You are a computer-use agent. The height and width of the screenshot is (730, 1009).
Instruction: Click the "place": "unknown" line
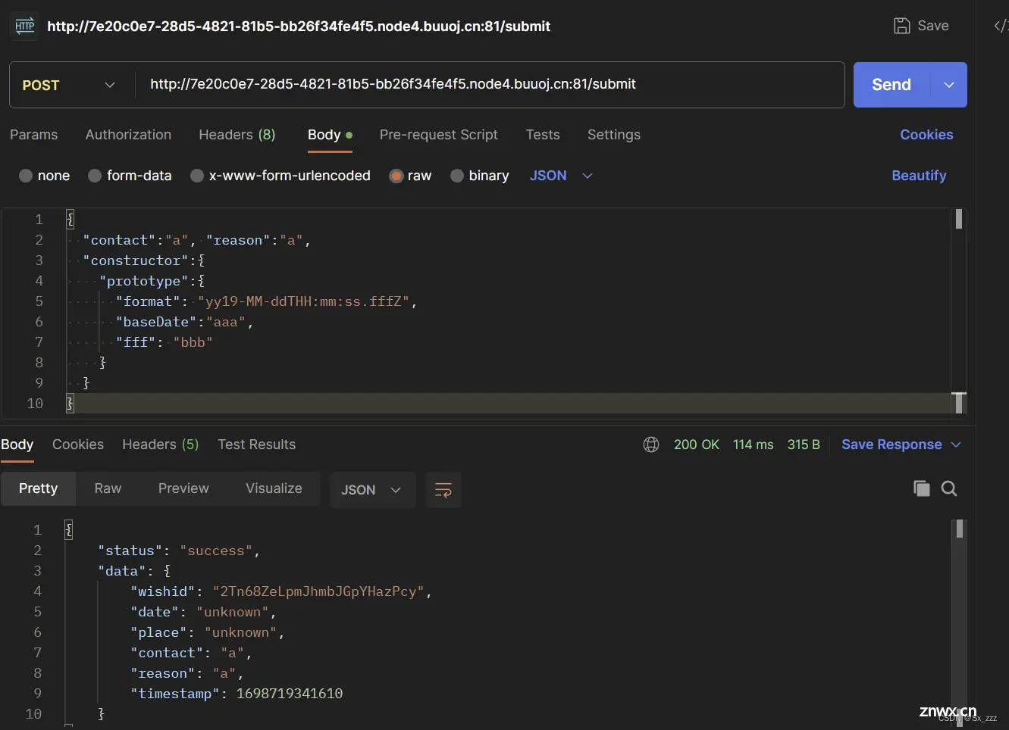208,632
